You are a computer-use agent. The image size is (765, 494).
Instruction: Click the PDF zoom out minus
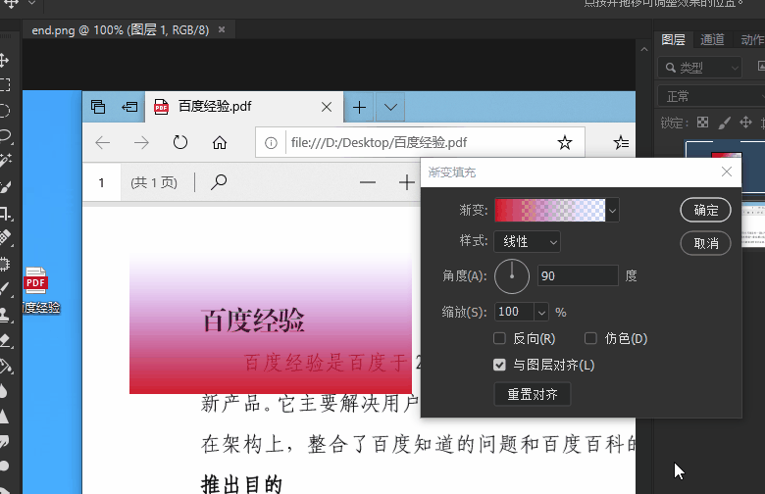(x=368, y=183)
